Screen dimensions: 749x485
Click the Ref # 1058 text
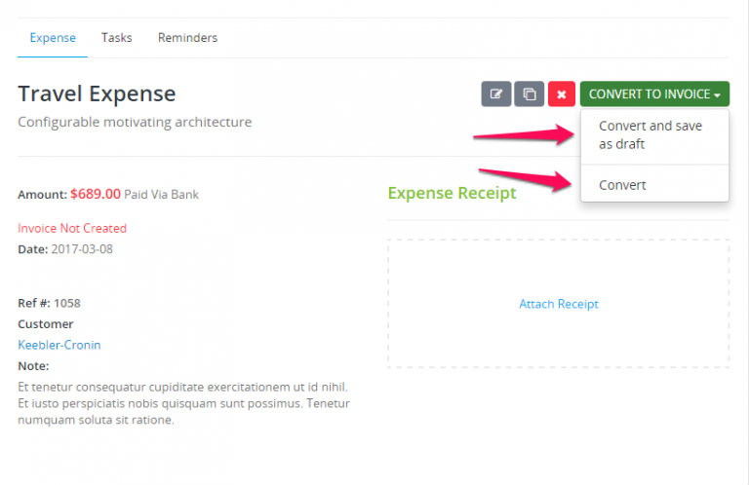pyautogui.click(x=49, y=303)
